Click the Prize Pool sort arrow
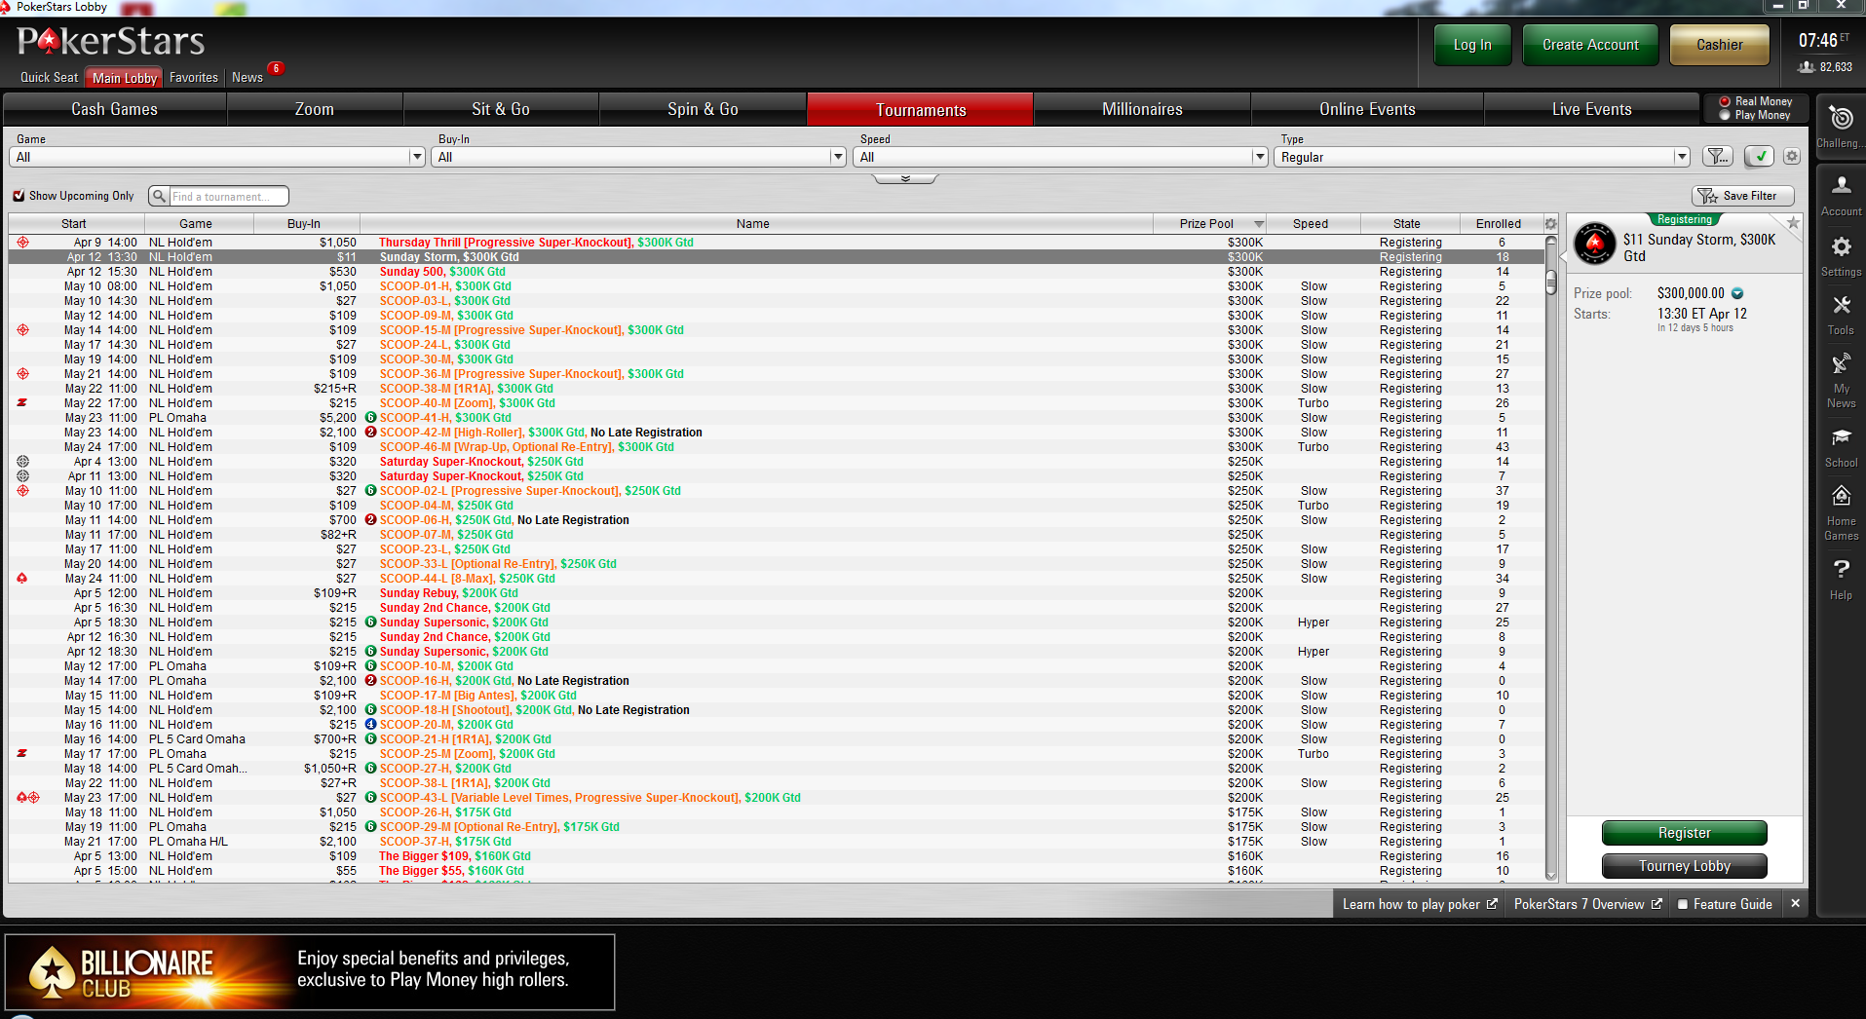 (1259, 224)
